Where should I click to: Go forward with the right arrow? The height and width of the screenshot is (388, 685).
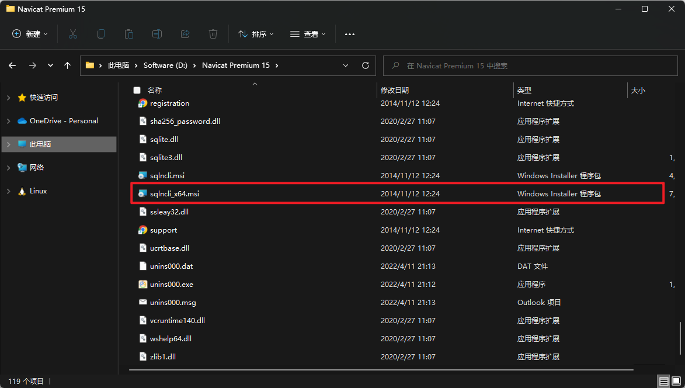tap(33, 65)
